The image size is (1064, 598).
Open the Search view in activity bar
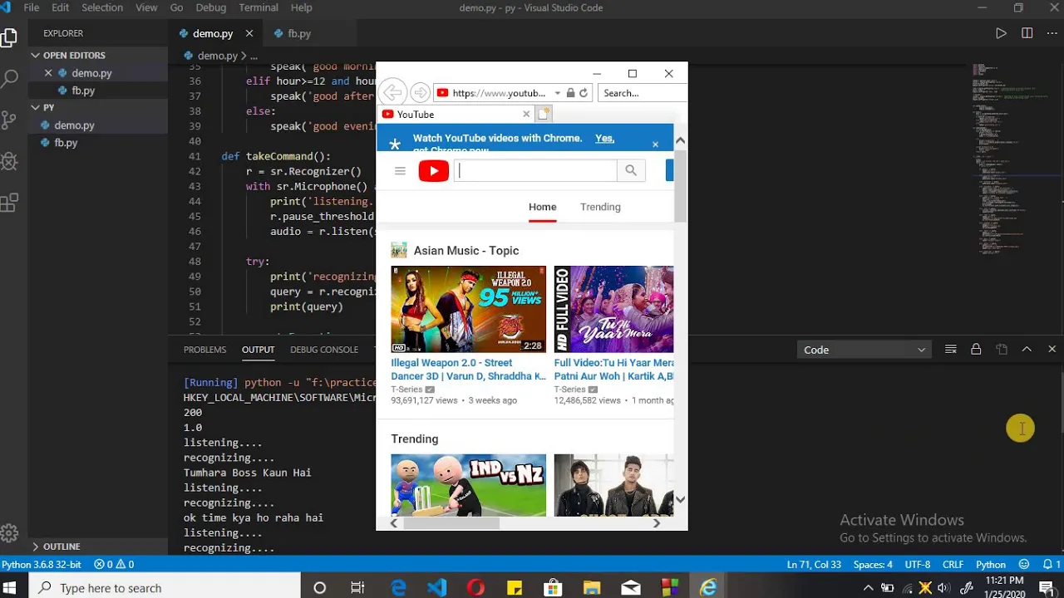pyautogui.click(x=9, y=80)
